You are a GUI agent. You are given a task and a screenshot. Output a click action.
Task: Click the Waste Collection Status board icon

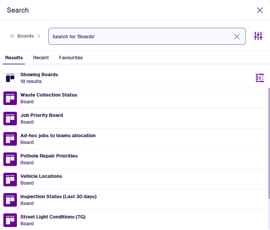(10, 98)
